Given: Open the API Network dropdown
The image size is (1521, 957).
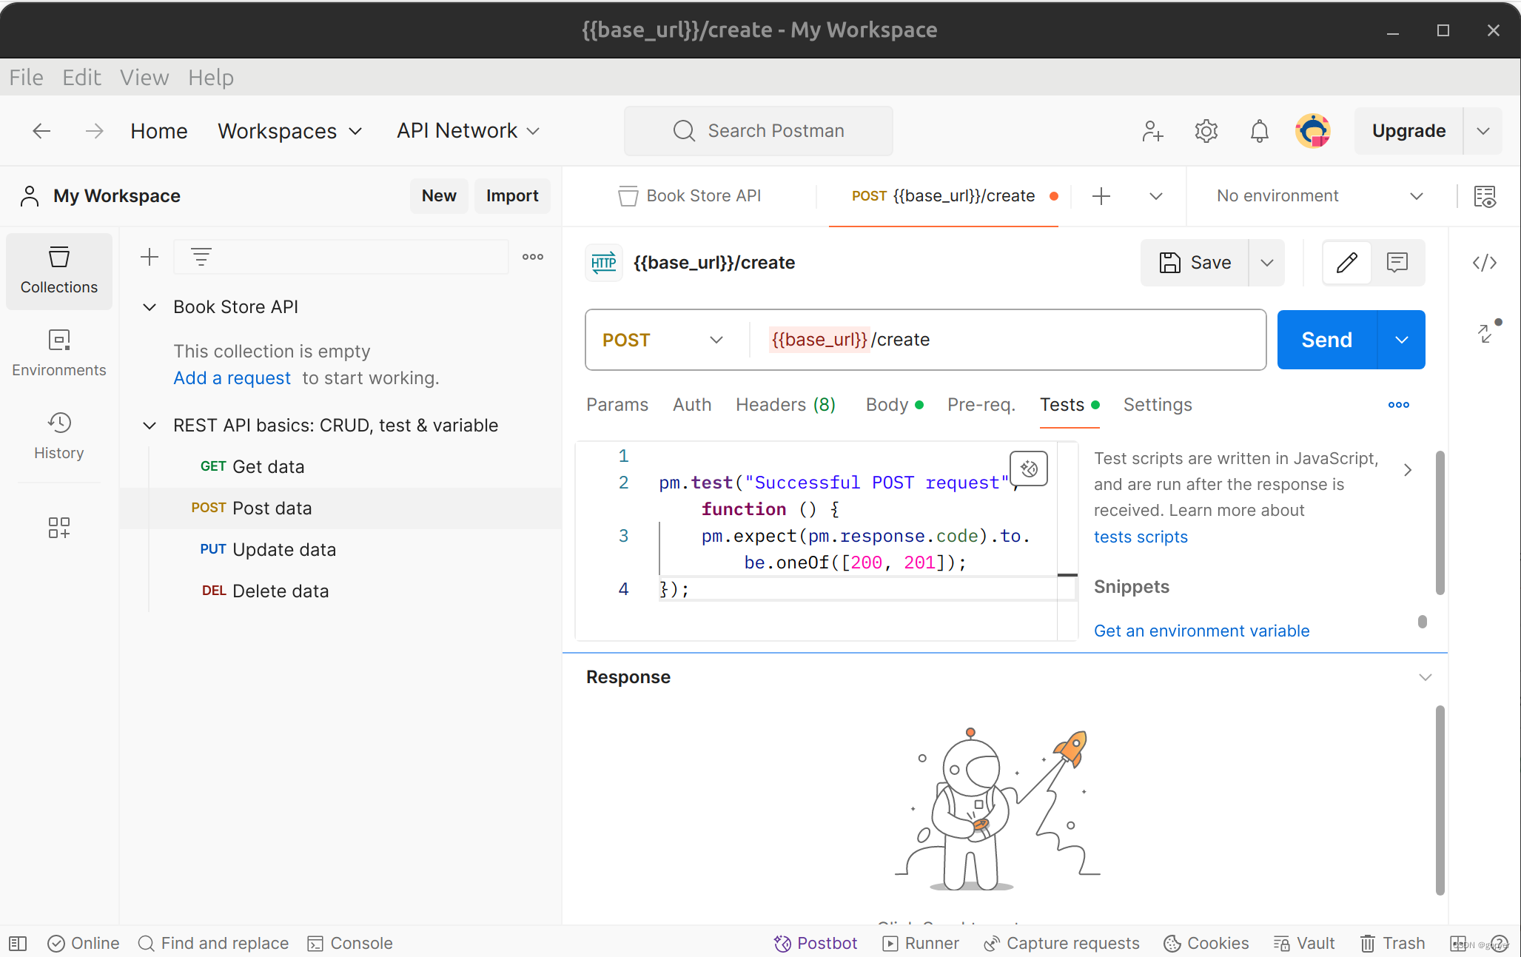Looking at the screenshot, I should pyautogui.click(x=469, y=131).
